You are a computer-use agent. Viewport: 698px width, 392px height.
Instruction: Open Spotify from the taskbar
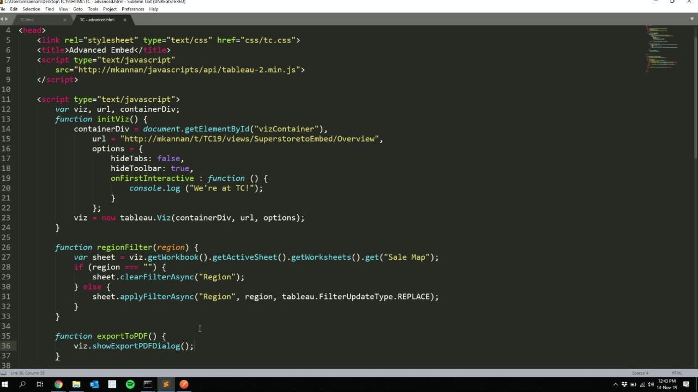(130, 384)
